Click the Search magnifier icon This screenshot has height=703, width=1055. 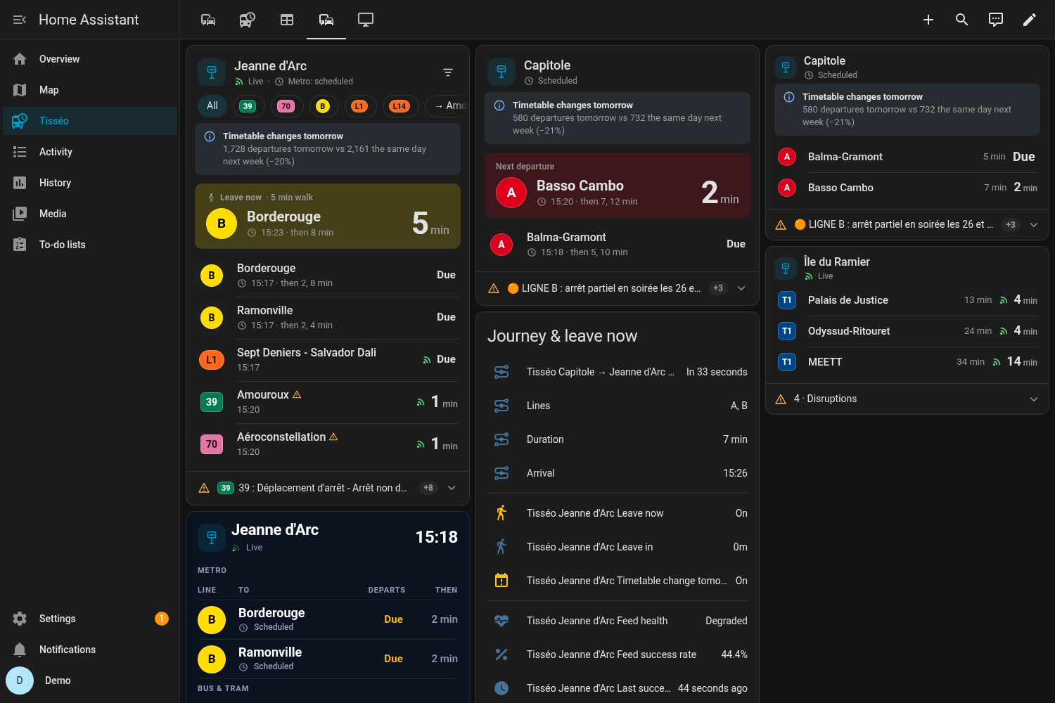[x=962, y=20]
